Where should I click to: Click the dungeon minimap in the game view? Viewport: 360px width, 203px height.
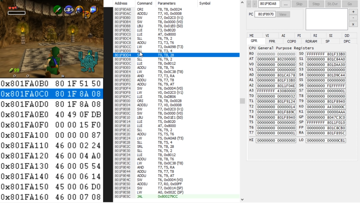point(88,61)
